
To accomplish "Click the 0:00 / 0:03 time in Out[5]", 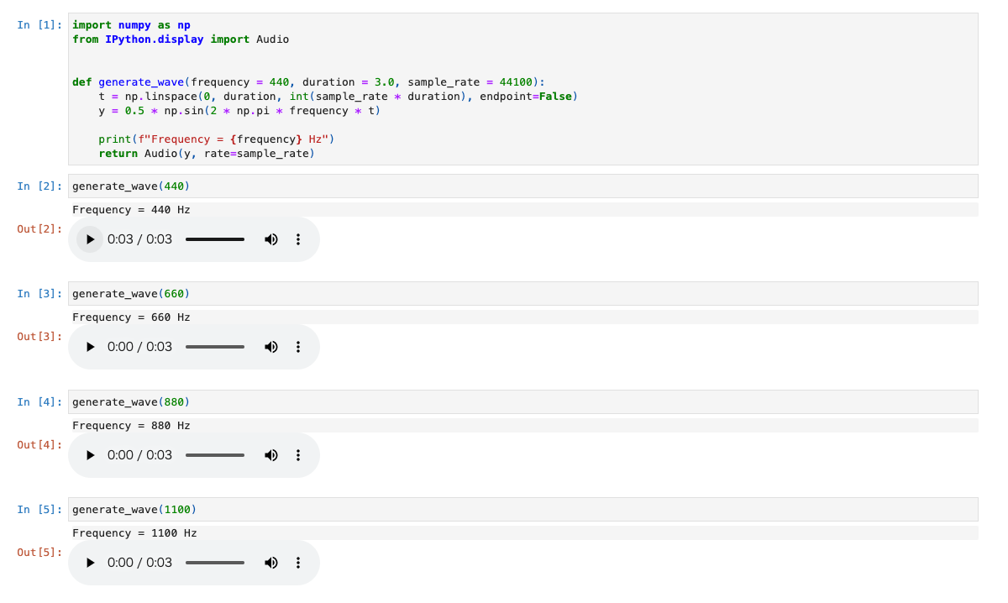I will click(139, 563).
